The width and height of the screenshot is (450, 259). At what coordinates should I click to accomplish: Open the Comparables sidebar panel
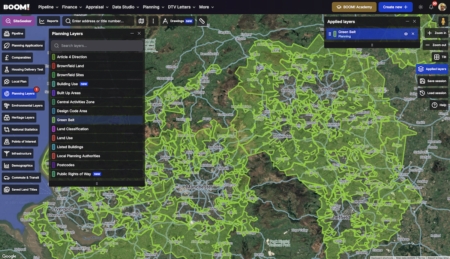point(17,57)
